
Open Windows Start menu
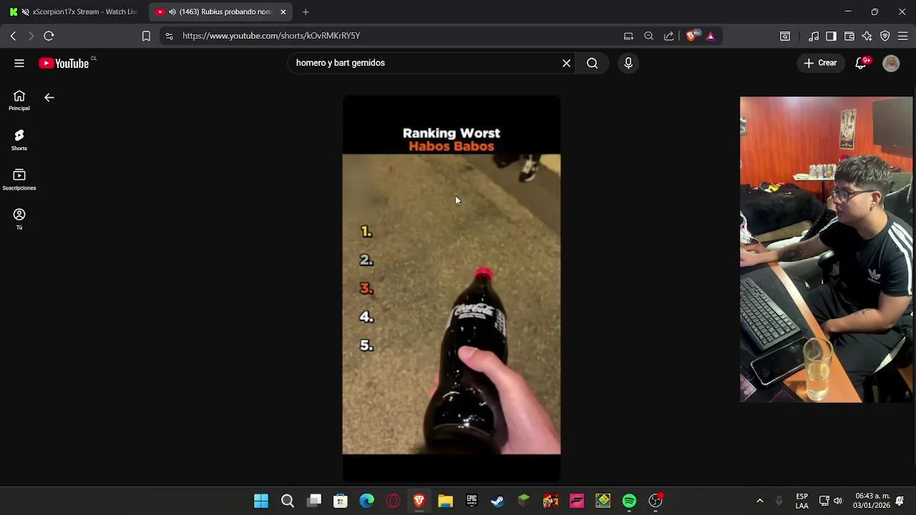261,501
